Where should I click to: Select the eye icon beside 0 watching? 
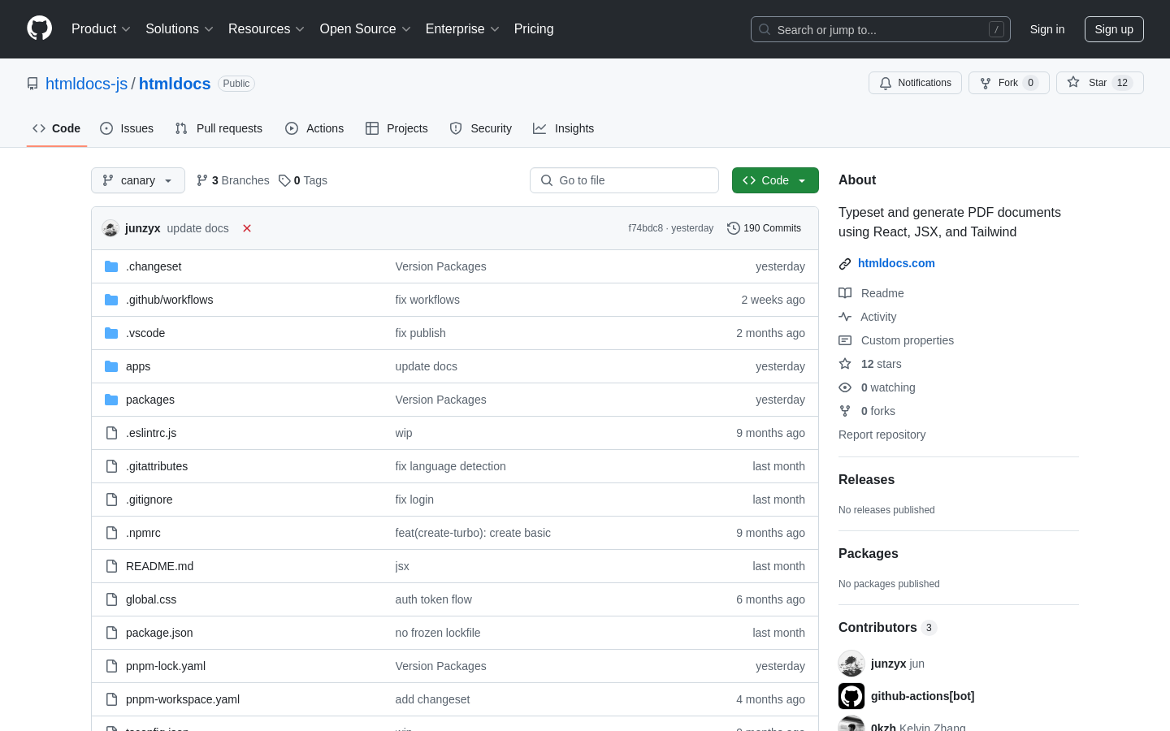(x=845, y=387)
